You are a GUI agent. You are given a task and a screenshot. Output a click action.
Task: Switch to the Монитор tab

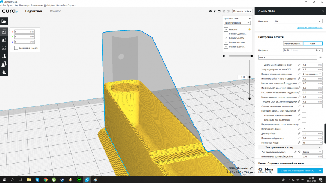55,11
